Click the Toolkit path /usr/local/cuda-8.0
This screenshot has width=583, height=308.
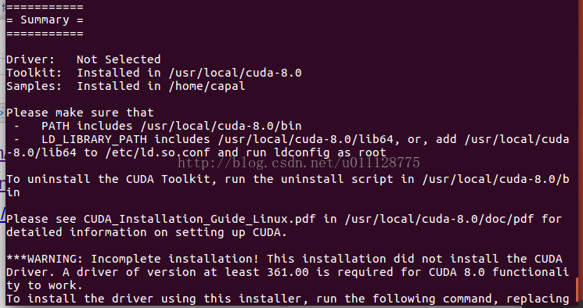pyautogui.click(x=235, y=73)
